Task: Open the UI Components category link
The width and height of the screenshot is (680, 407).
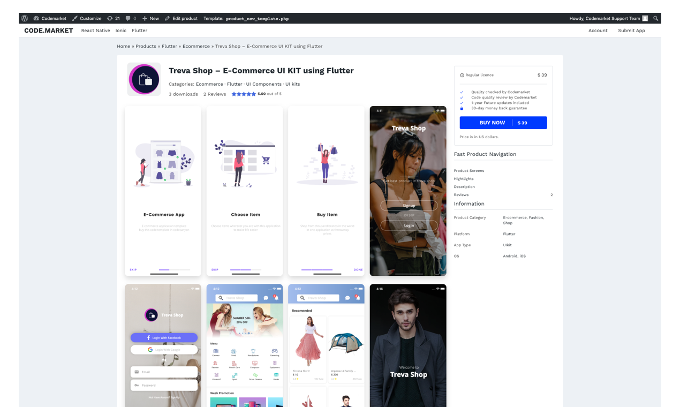Action: point(264,84)
